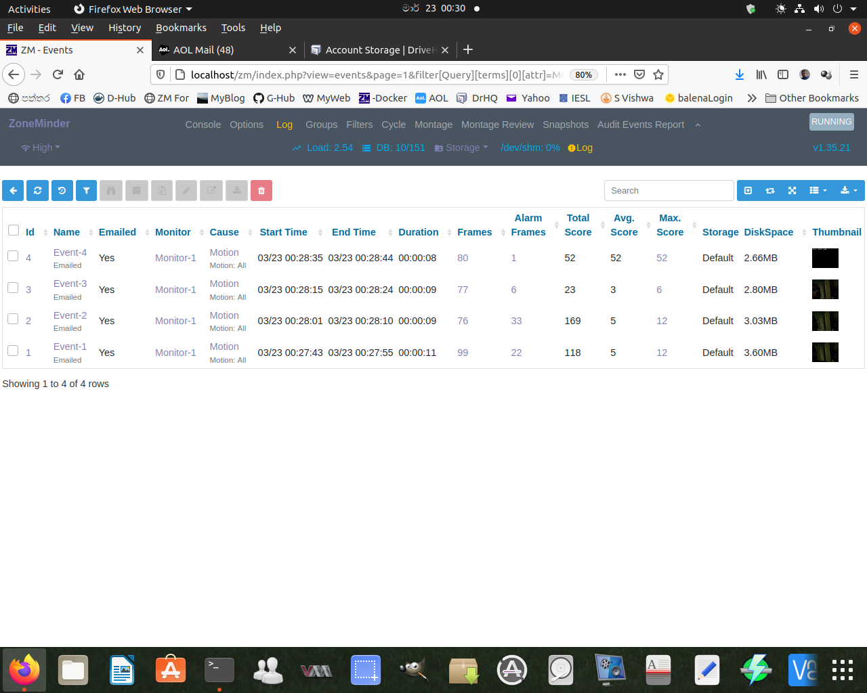Click the export events arrow button

point(211,191)
